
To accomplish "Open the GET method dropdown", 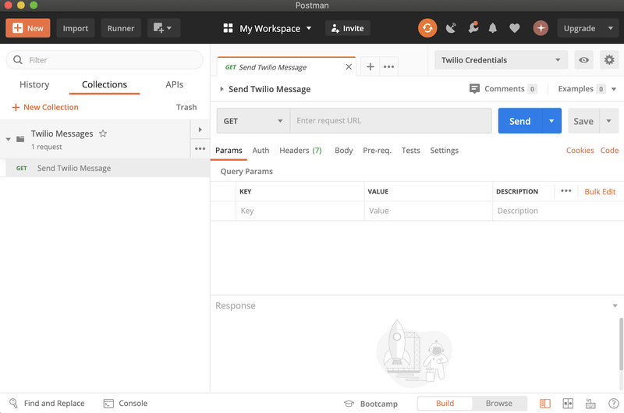I will click(253, 121).
